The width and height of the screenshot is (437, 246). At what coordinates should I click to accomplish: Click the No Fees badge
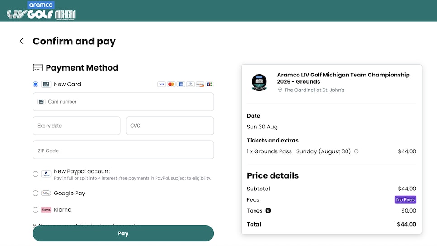(x=405, y=199)
